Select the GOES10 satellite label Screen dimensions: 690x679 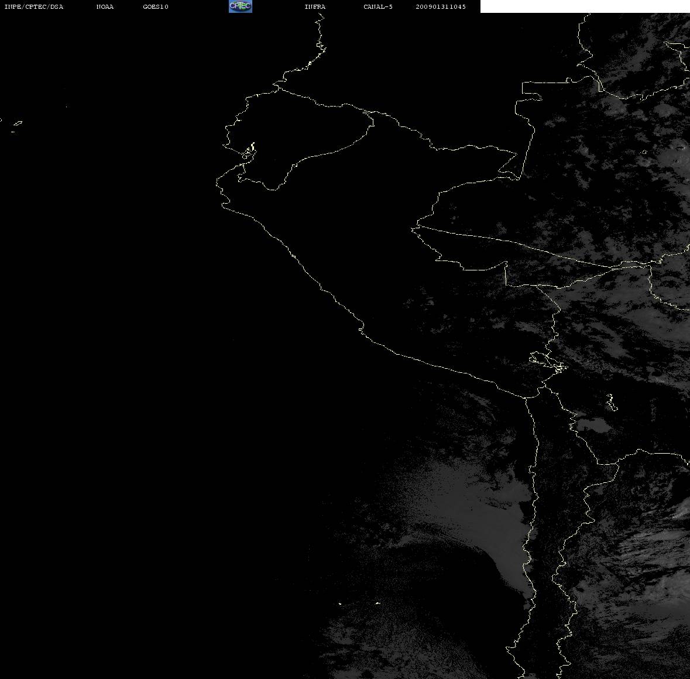(155, 6)
